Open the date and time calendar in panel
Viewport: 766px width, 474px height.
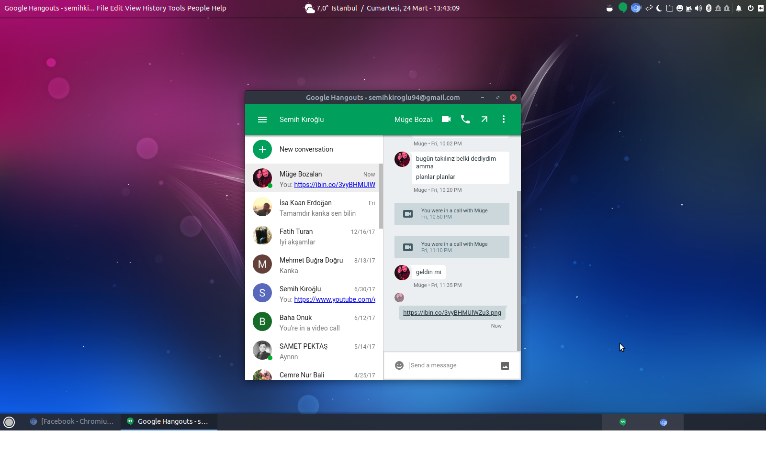pyautogui.click(x=413, y=8)
